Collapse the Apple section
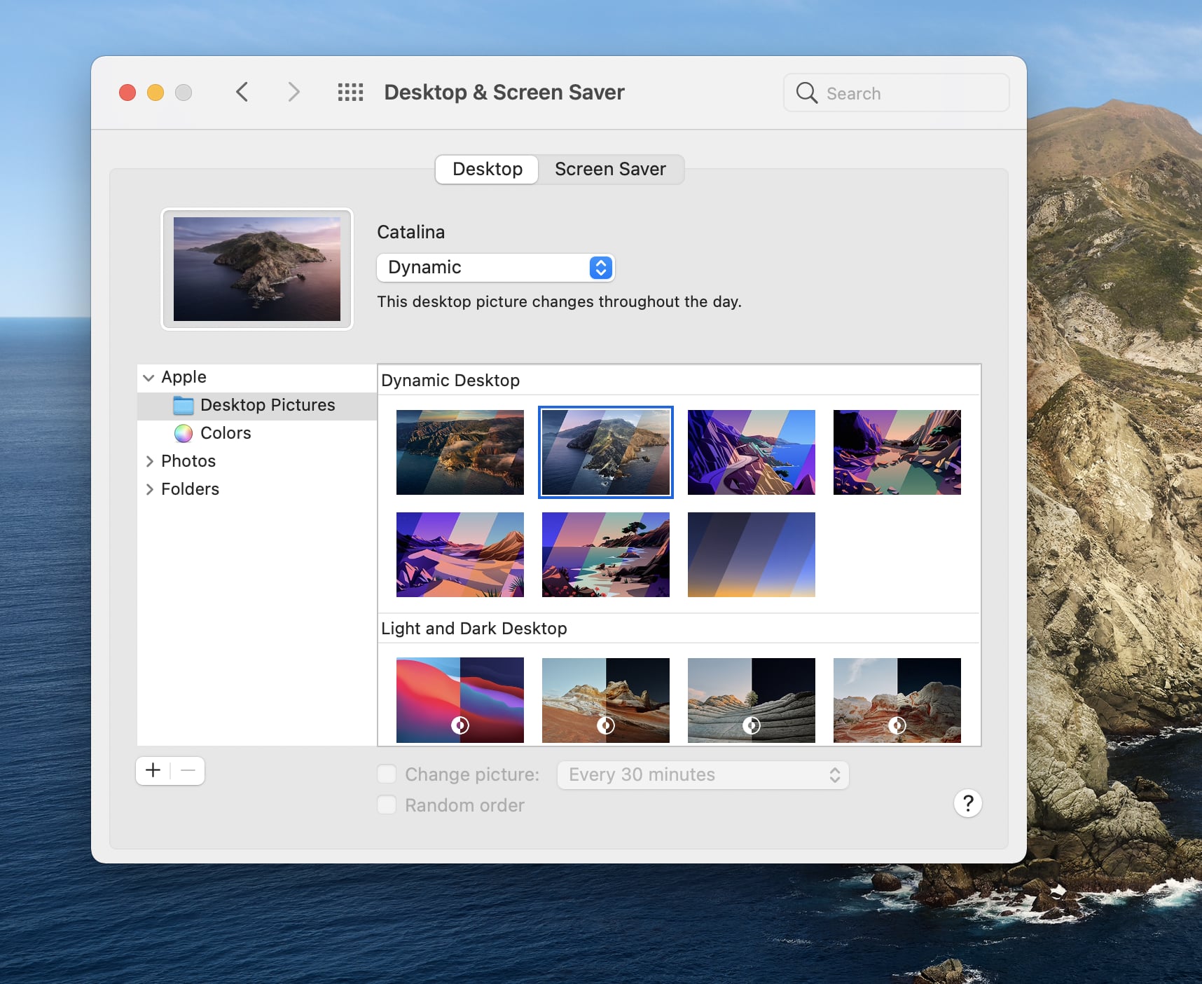The height and width of the screenshot is (984, 1202). [148, 378]
